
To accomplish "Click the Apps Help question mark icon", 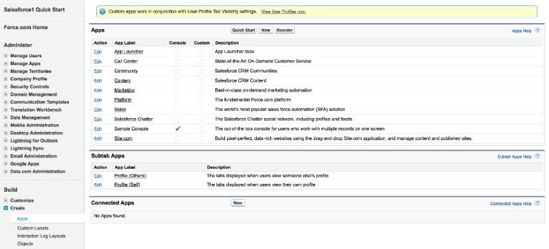I will (x=538, y=31).
